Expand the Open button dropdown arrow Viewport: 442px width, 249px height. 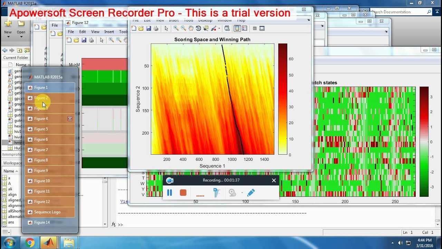coord(21,36)
